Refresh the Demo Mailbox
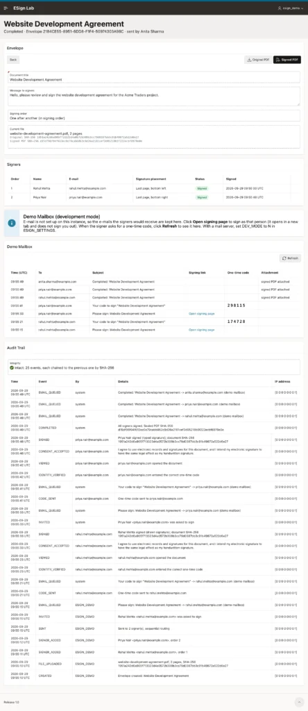 290,258
